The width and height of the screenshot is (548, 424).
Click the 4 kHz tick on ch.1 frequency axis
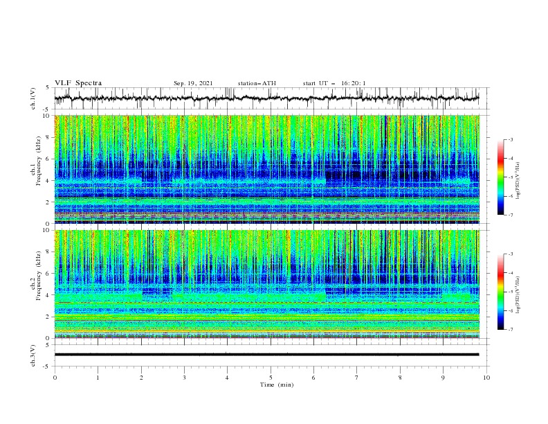coord(48,181)
